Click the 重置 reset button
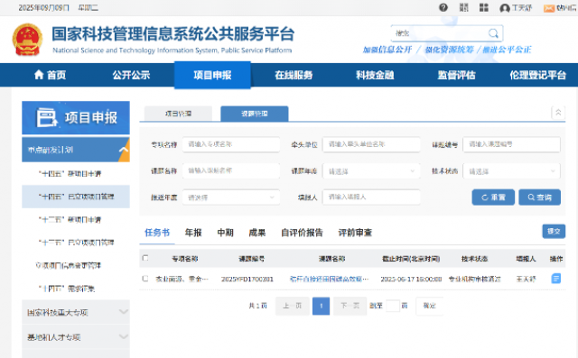This screenshot has width=578, height=358. 493,197
